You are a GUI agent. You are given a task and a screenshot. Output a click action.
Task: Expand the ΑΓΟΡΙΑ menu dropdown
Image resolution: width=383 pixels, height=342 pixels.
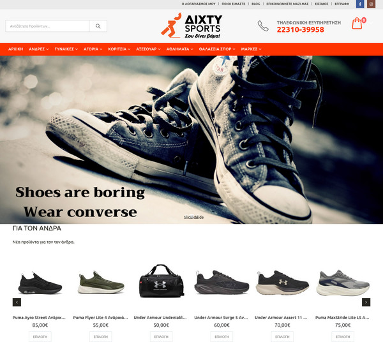[93, 49]
